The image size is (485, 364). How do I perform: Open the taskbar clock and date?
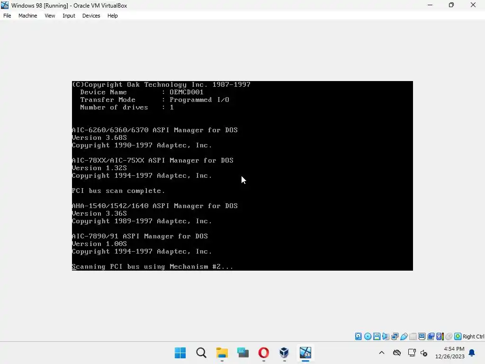[450, 353]
